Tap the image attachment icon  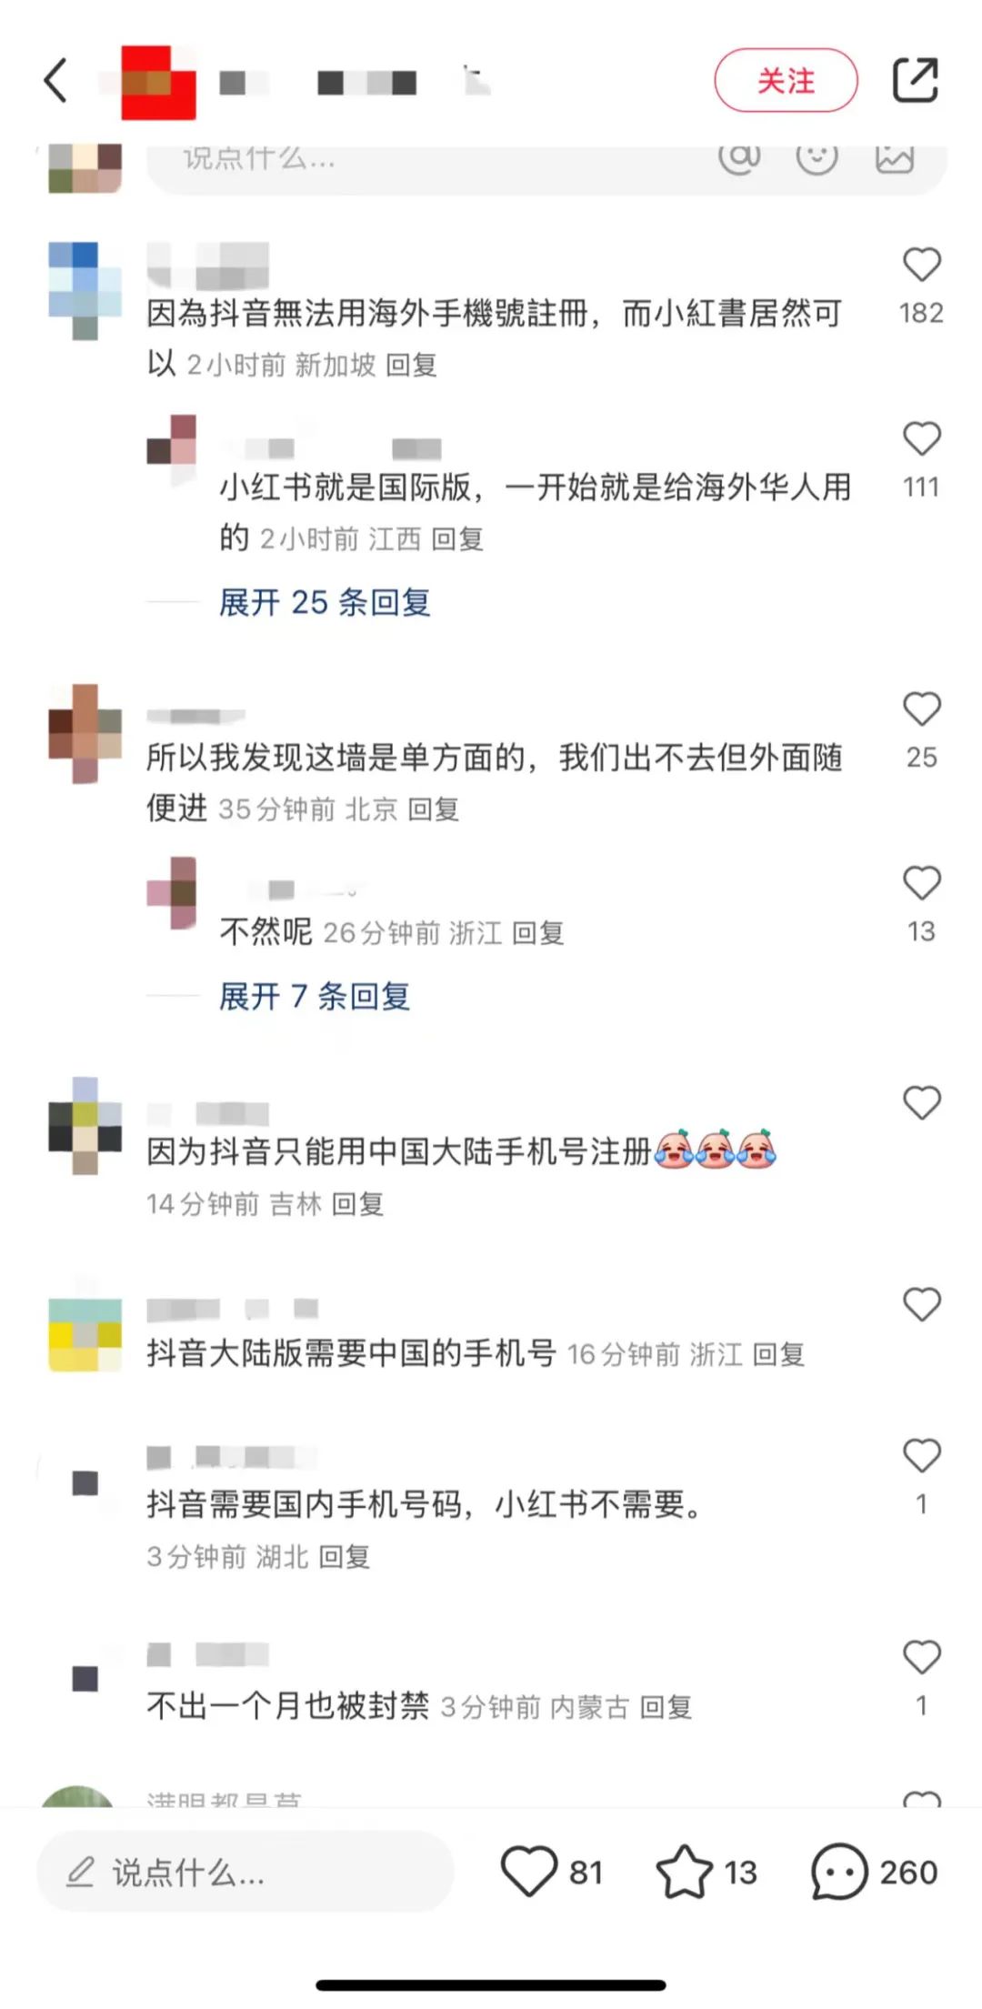[894, 157]
